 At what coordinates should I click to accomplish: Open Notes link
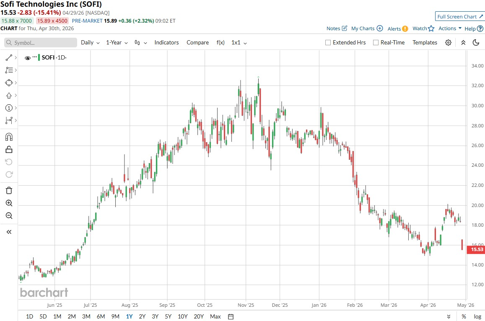pyautogui.click(x=337, y=28)
